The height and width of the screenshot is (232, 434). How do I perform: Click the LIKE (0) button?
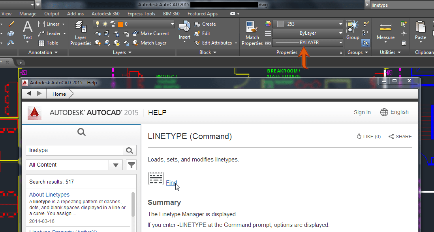click(368, 136)
